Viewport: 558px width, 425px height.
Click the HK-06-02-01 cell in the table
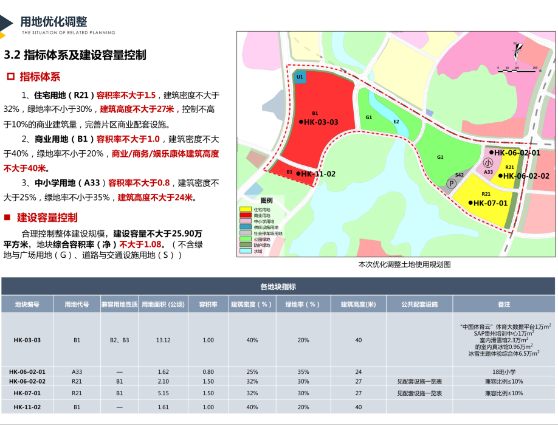click(x=27, y=372)
